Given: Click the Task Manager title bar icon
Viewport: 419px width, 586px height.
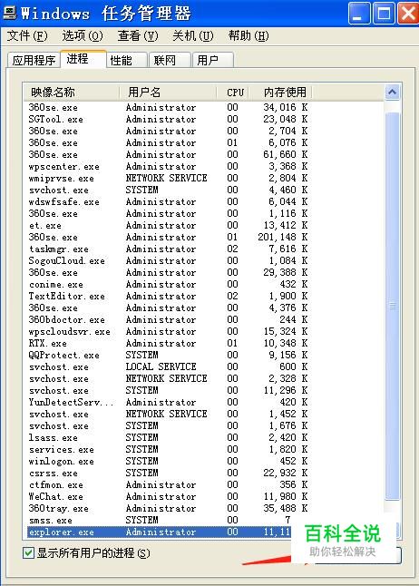Looking at the screenshot, I should pos(10,13).
